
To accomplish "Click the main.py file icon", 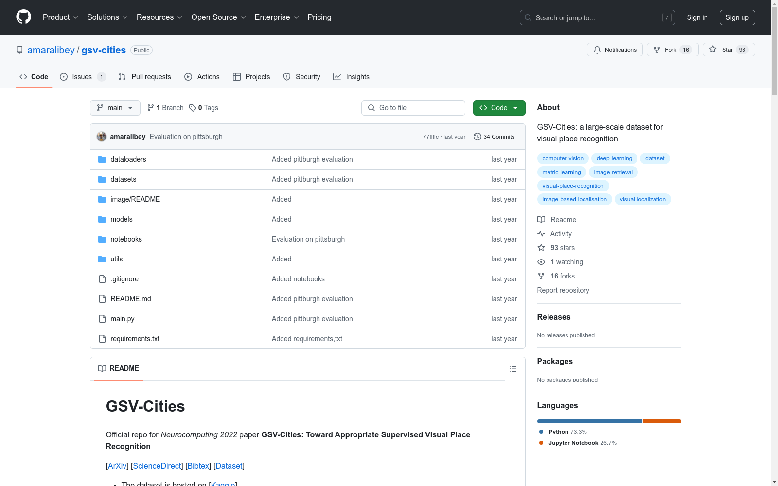I will (102, 319).
